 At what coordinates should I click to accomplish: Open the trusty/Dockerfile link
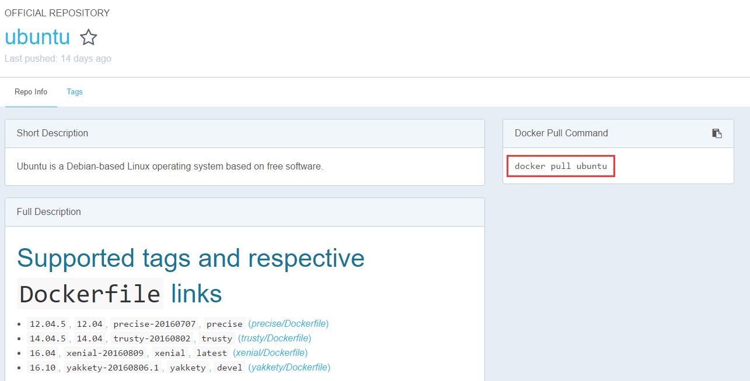click(275, 338)
